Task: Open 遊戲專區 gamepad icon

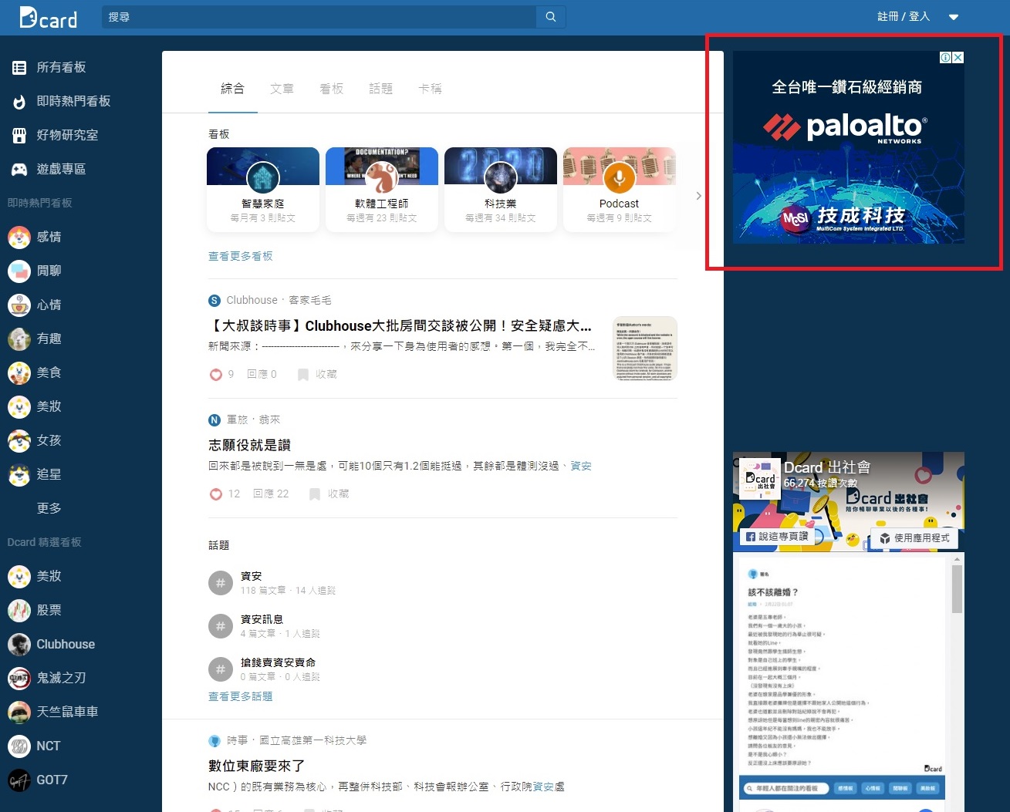Action: point(19,170)
